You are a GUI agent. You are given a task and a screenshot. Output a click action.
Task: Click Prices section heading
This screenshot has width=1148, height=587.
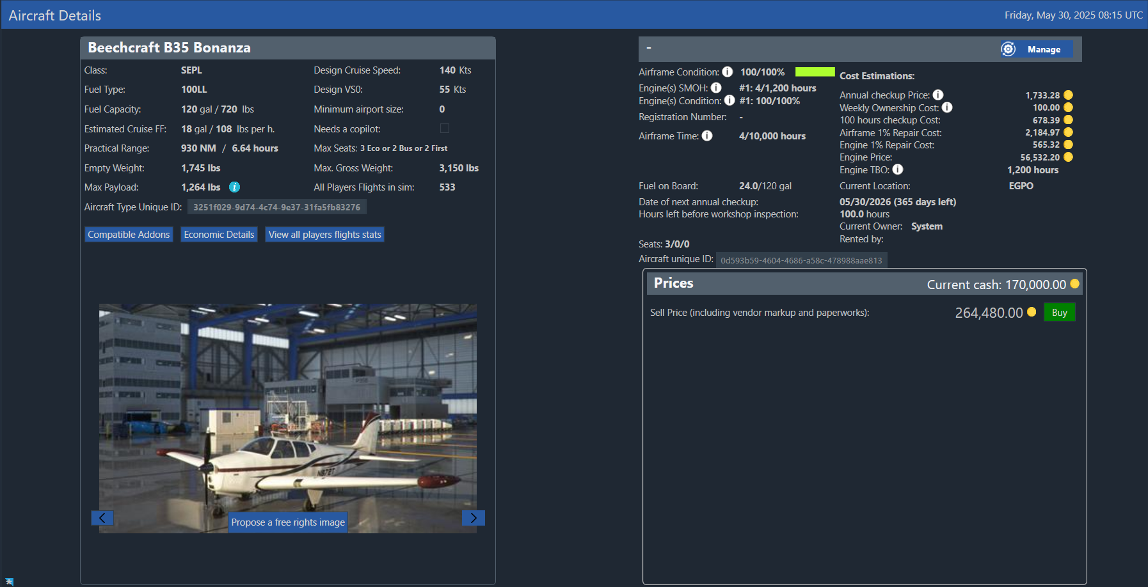click(x=673, y=283)
